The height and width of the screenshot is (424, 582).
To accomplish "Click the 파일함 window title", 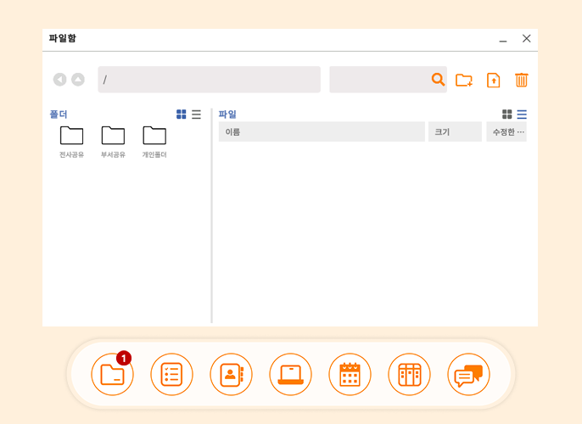I will [63, 38].
